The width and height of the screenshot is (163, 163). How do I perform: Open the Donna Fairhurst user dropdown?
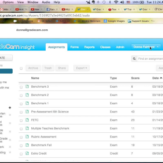[146, 47]
